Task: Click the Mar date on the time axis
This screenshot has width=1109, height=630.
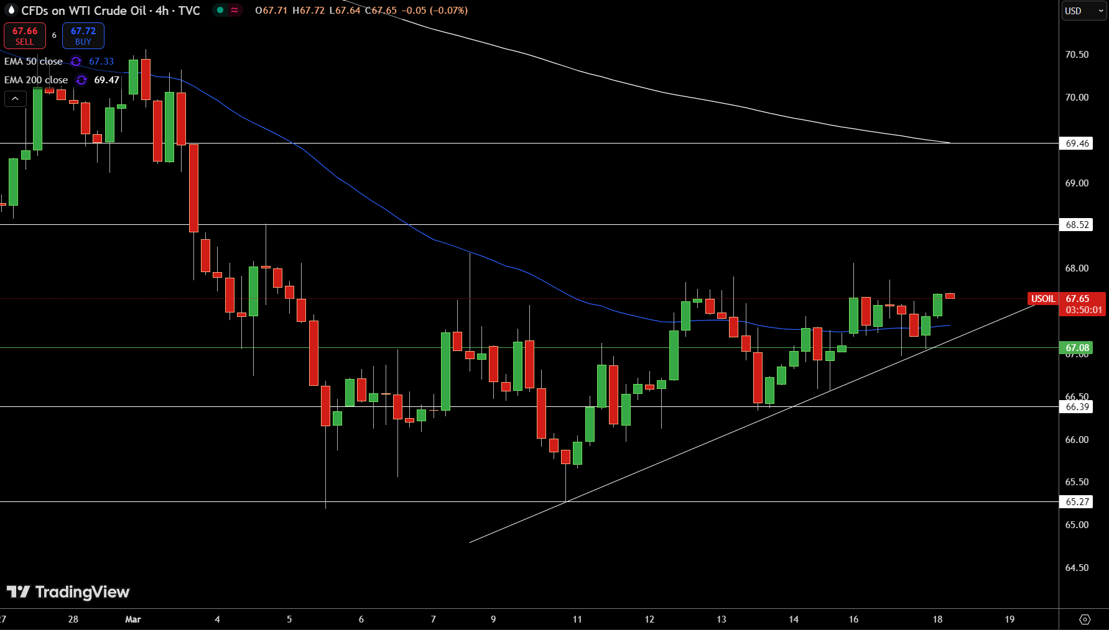Action: click(x=133, y=619)
